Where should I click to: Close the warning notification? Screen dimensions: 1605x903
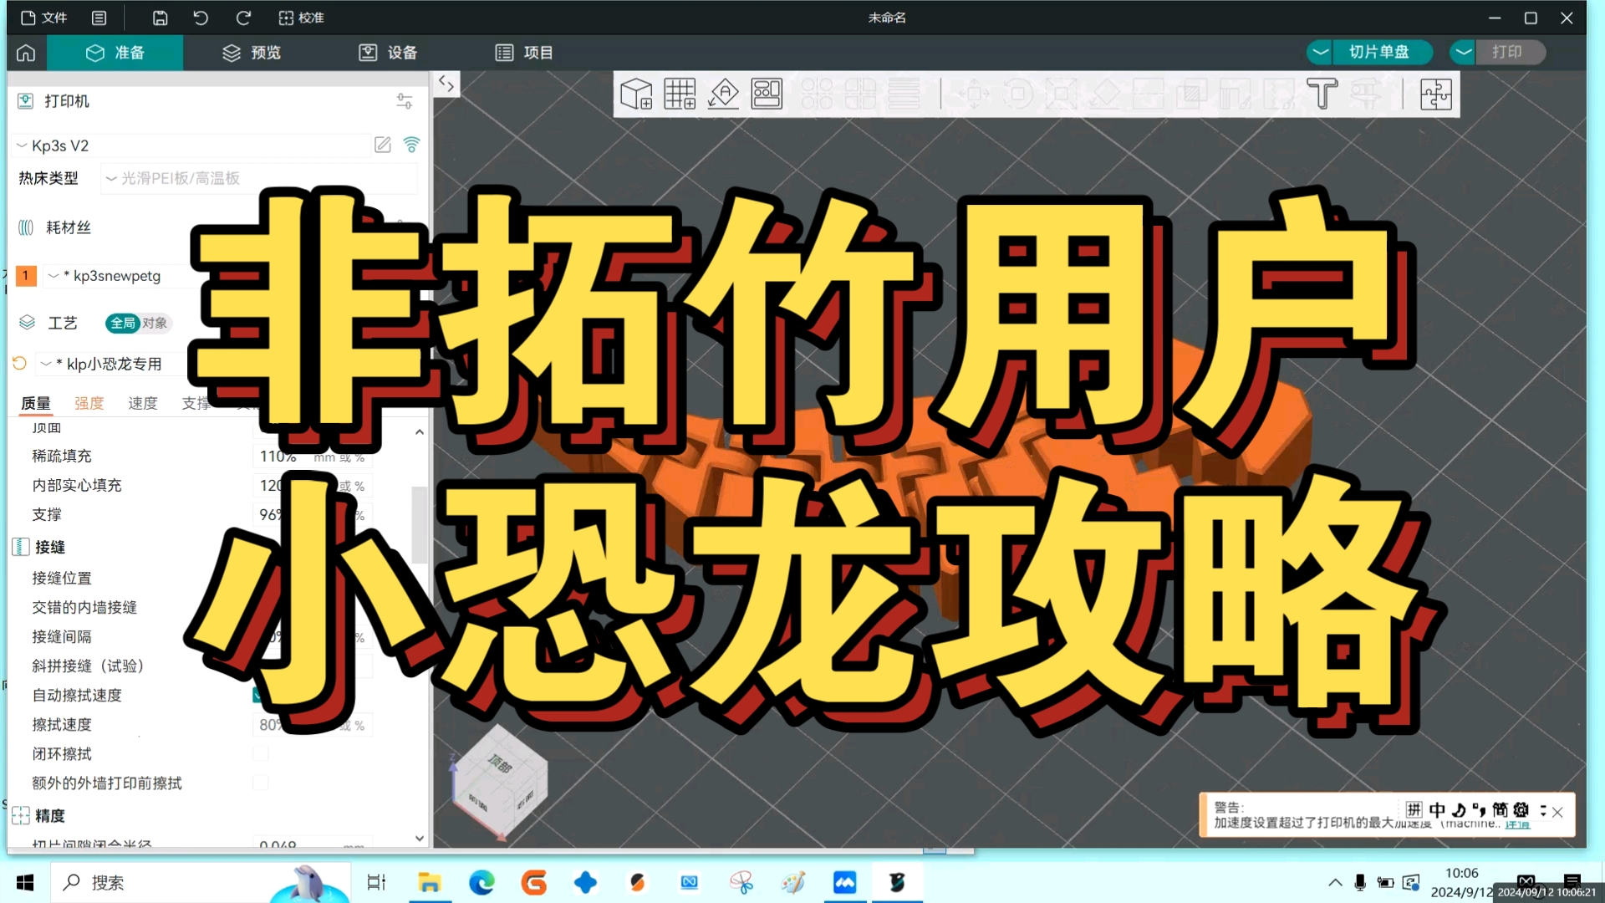pyautogui.click(x=1557, y=812)
